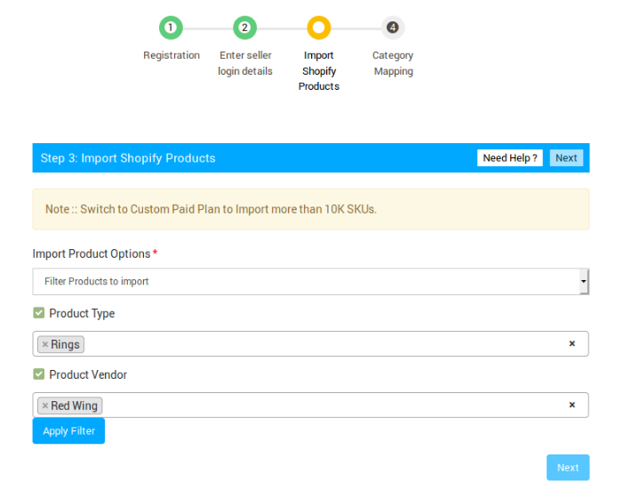Viewport: 623px width, 482px height.
Task: Click the bottom Next button
Action: tap(568, 468)
